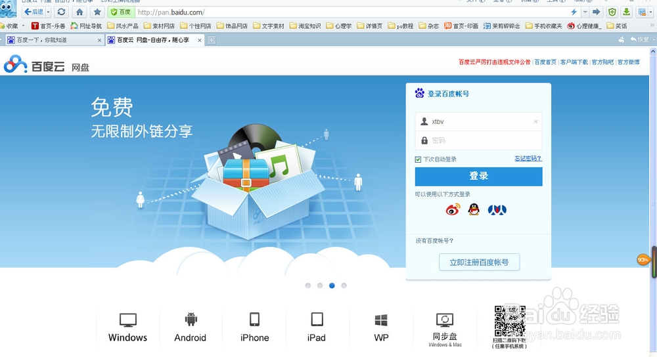This screenshot has height=357, width=657.
Task: Clear the username field with the x
Action: pos(535,122)
